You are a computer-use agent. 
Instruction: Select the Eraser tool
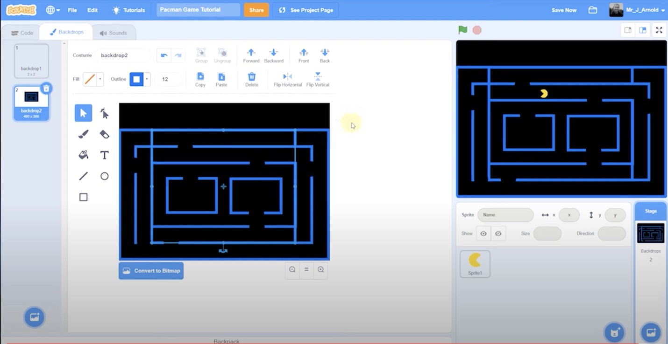pyautogui.click(x=104, y=134)
